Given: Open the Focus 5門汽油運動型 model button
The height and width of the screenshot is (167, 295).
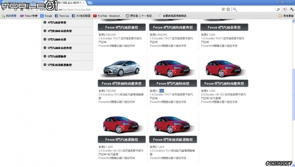Looking at the screenshot, I should (x=122, y=139).
